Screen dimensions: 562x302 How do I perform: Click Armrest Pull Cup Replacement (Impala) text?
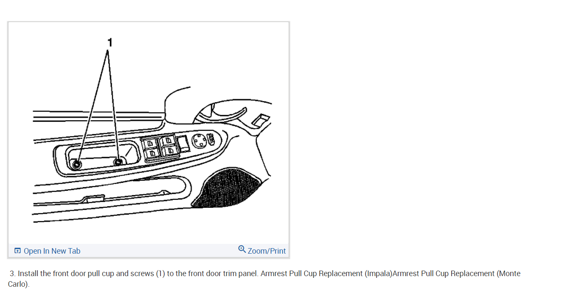[326, 274]
